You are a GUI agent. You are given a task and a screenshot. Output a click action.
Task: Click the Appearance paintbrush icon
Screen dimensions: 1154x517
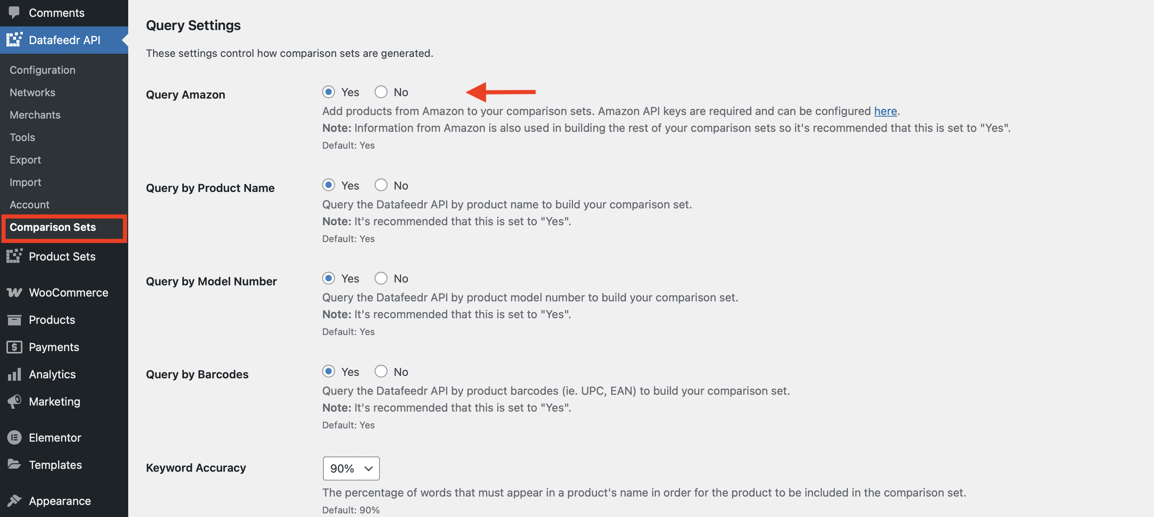pos(14,501)
